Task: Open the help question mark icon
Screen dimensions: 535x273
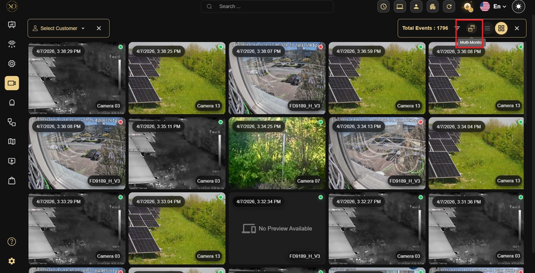Action: tap(11, 242)
